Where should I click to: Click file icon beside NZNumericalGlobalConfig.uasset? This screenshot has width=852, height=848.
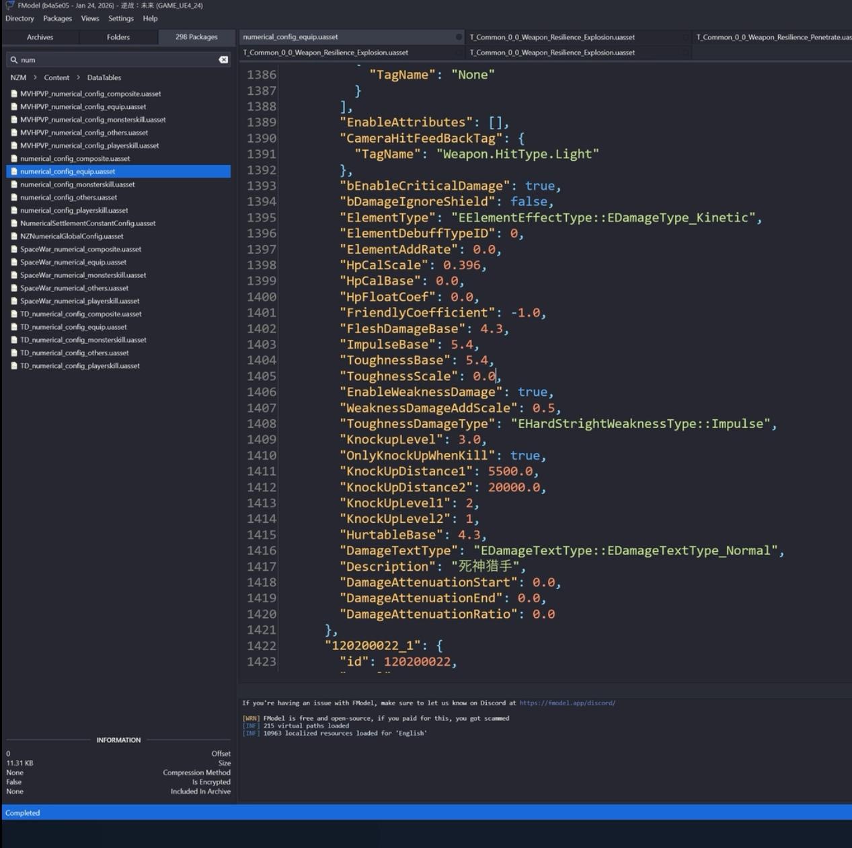14,236
